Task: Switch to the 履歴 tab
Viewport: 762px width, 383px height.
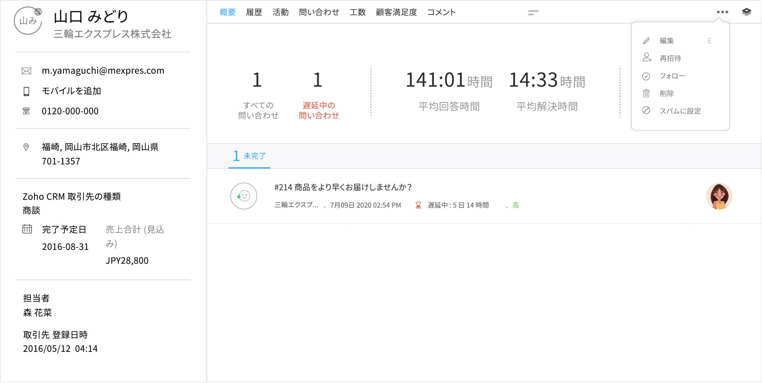Action: point(254,12)
